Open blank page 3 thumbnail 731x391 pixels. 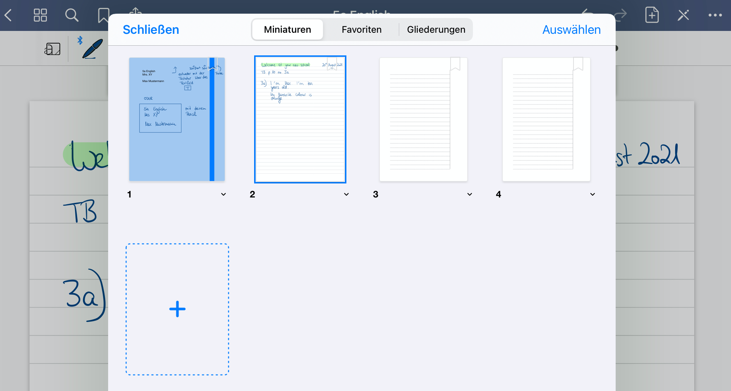click(x=423, y=119)
